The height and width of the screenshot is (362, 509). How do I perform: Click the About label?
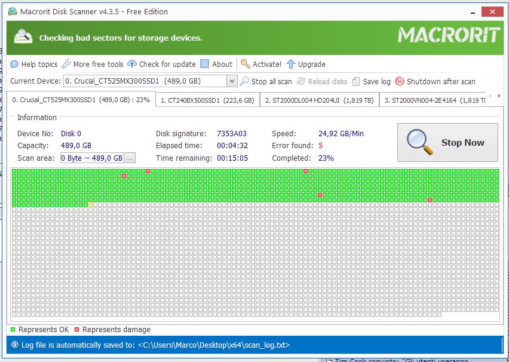[x=222, y=65]
